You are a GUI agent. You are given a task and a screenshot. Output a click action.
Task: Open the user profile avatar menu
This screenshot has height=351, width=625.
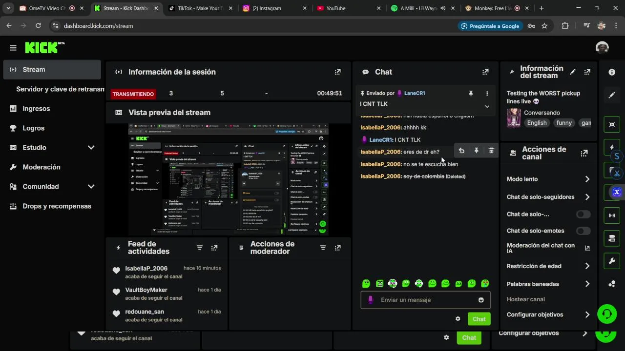click(x=602, y=47)
